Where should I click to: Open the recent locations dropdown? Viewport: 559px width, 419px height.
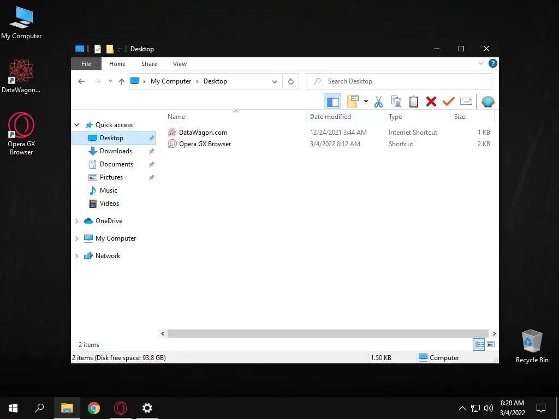110,81
